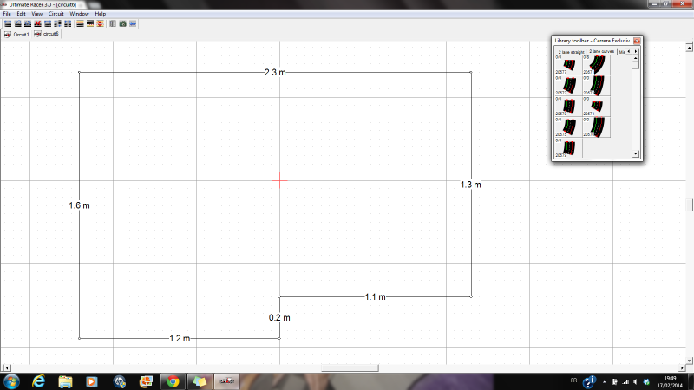Open the Circuit menu
694x390 pixels.
pos(56,14)
